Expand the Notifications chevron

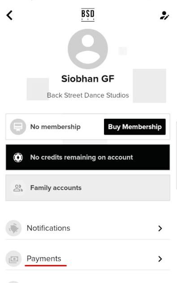pyautogui.click(x=160, y=228)
